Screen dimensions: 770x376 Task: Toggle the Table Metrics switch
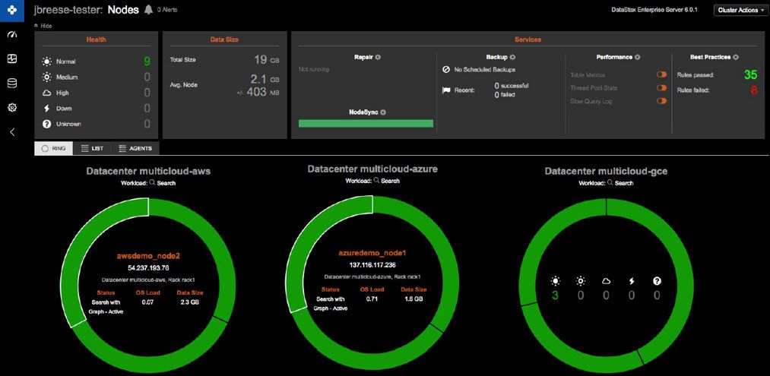tap(661, 74)
